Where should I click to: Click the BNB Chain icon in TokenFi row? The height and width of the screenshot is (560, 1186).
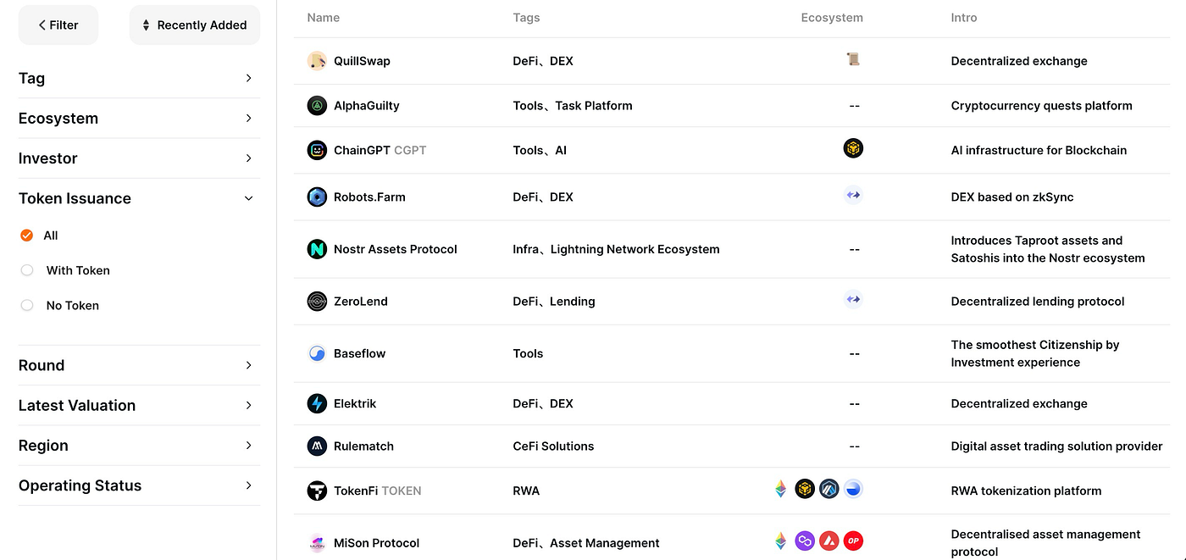point(805,489)
